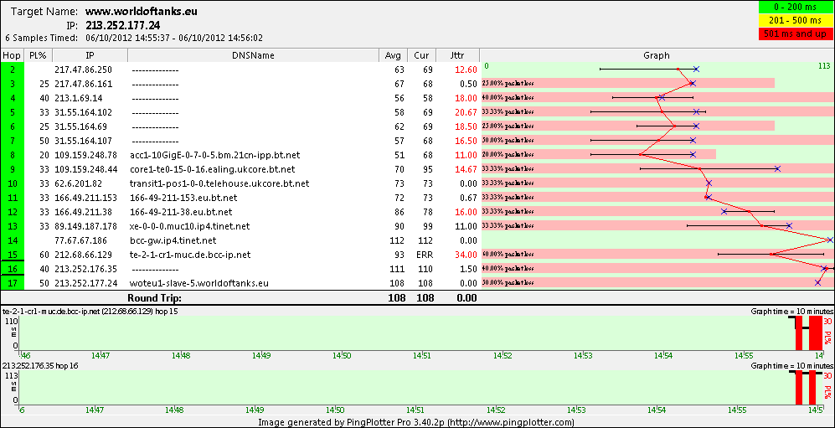Click target name www.worldoftanks.eu
Image resolution: width=835 pixels, height=428 pixels.
(143, 11)
